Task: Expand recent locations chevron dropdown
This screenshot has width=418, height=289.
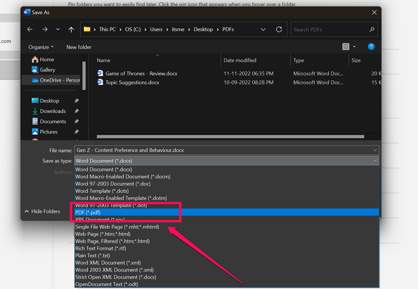Action: 58,30
